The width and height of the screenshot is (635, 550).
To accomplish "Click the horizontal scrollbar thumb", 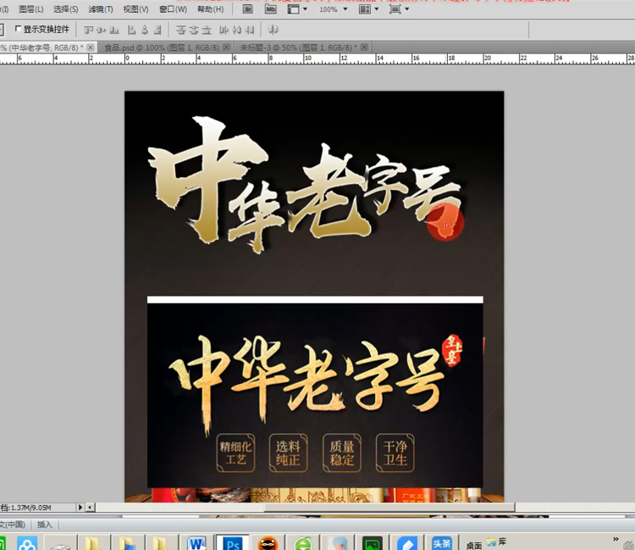I will (x=389, y=507).
